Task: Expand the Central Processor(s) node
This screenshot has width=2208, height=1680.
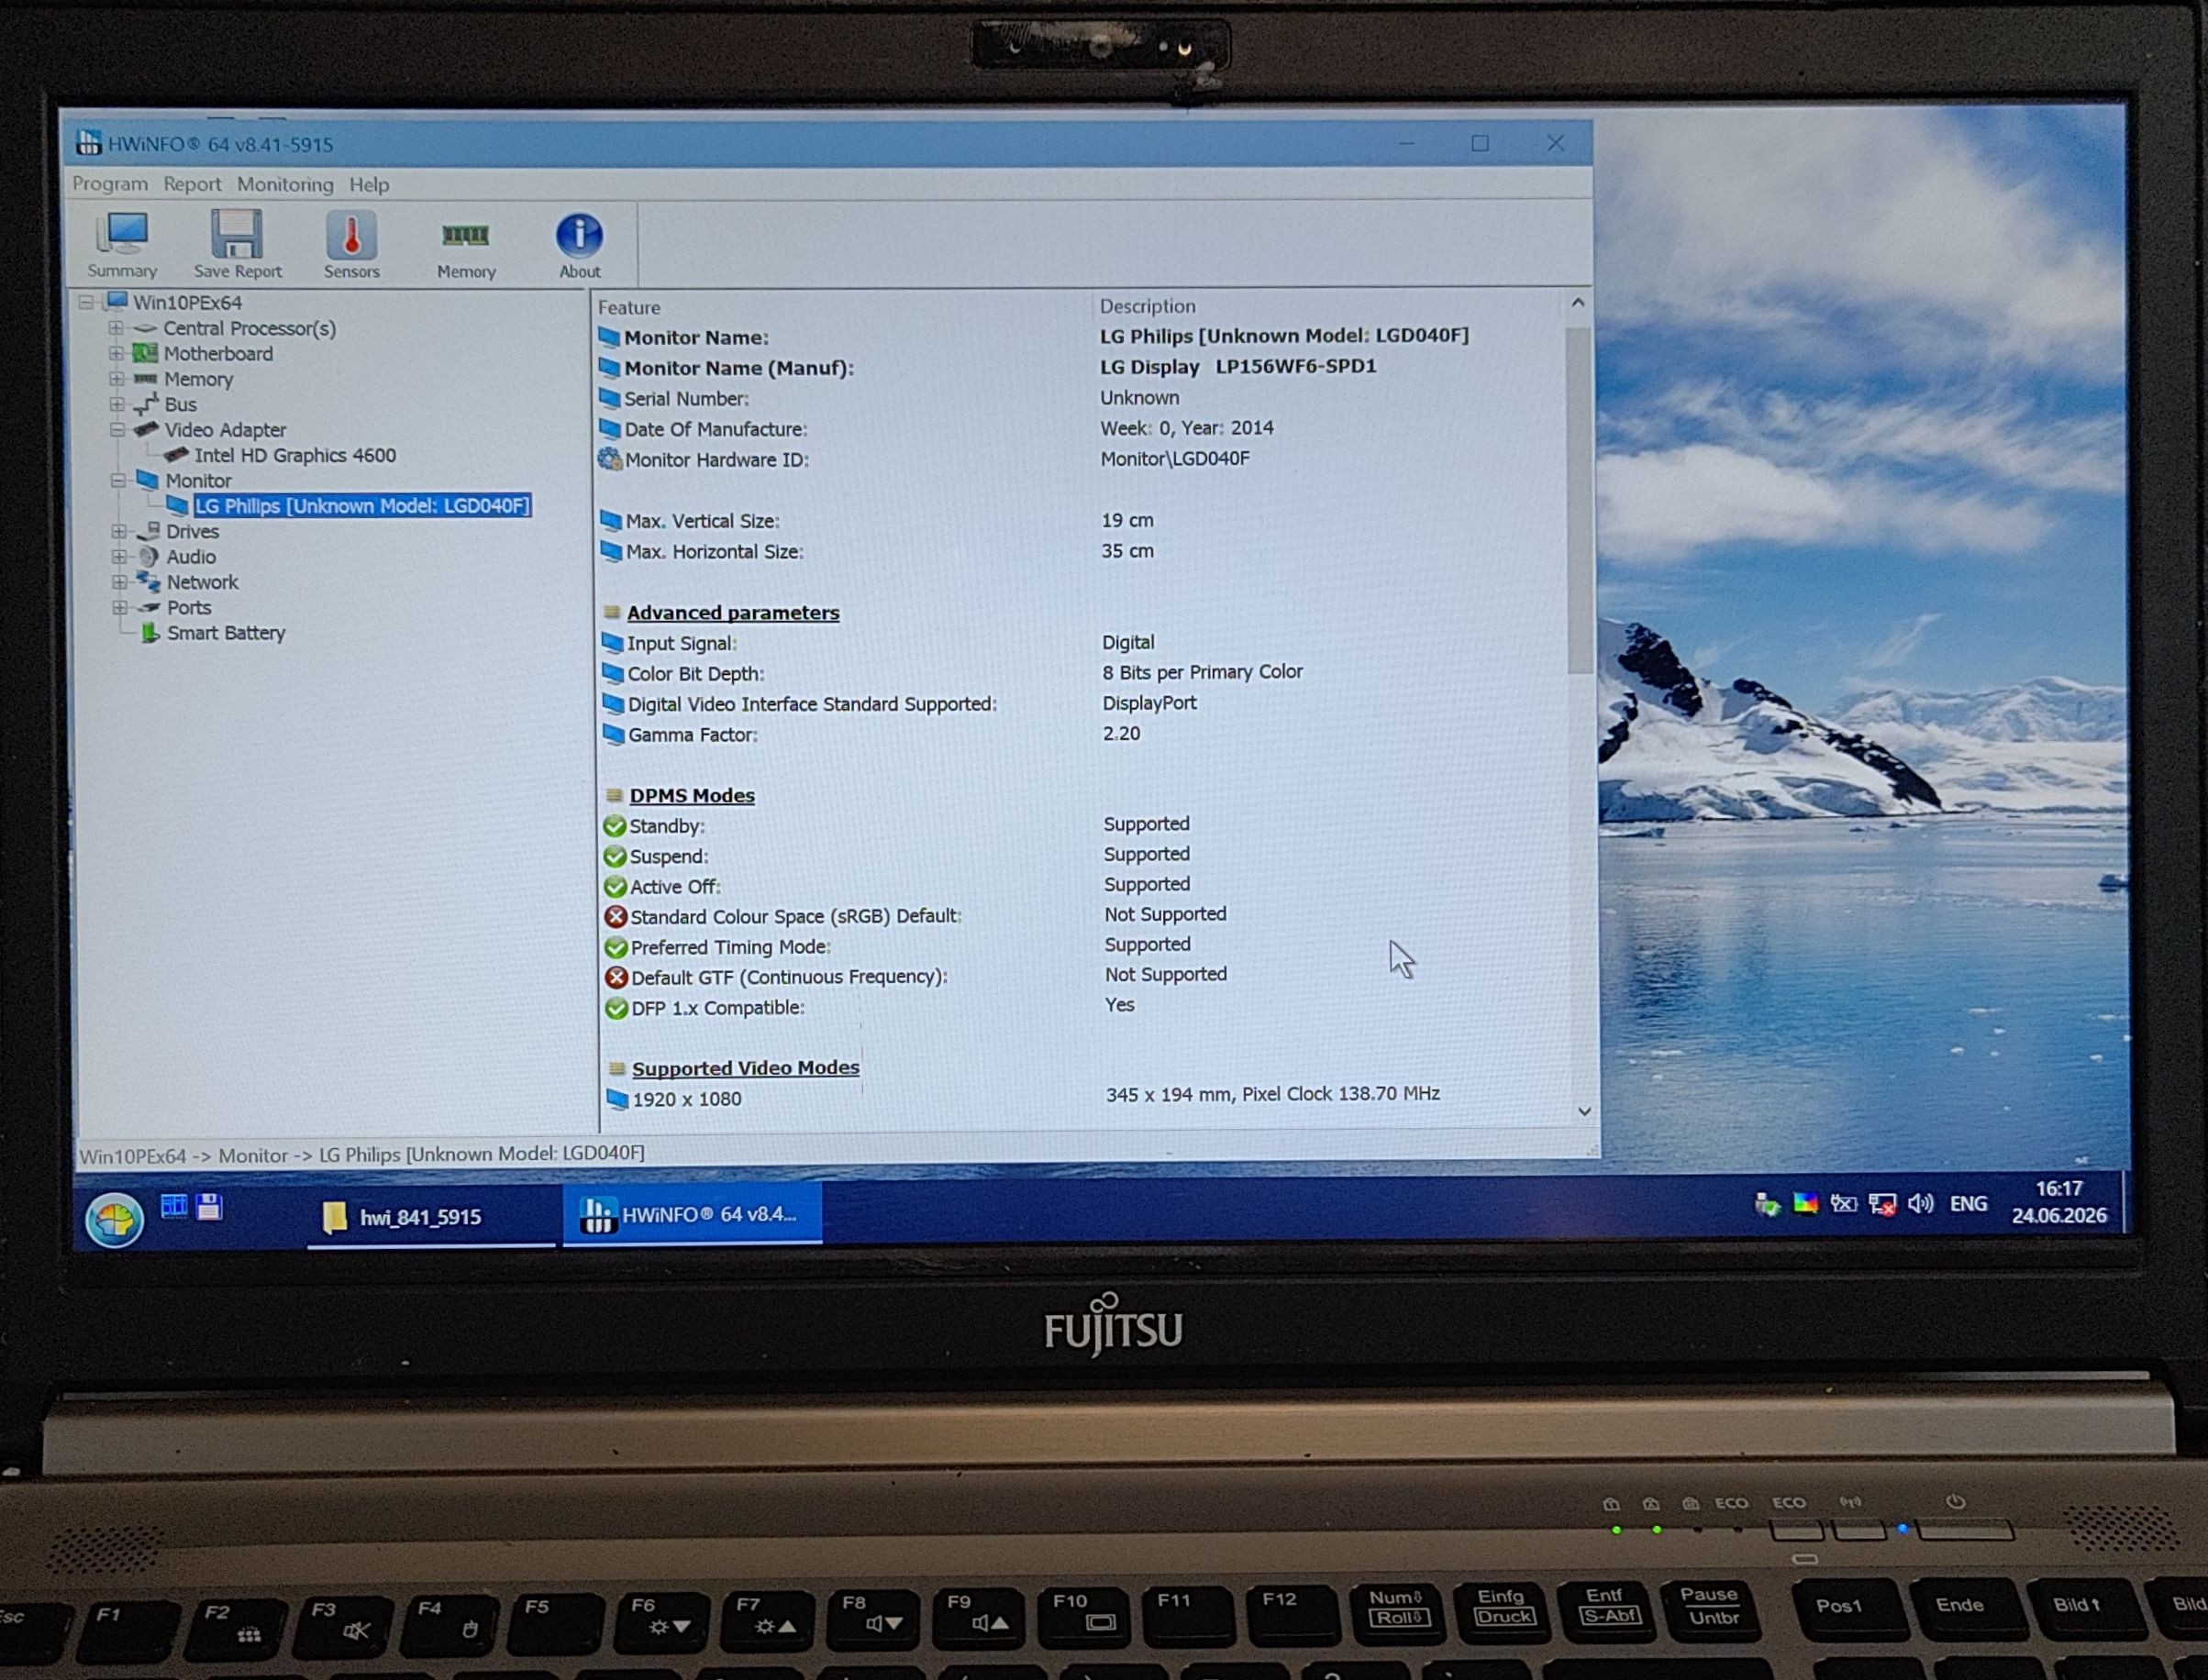Action: (117, 328)
